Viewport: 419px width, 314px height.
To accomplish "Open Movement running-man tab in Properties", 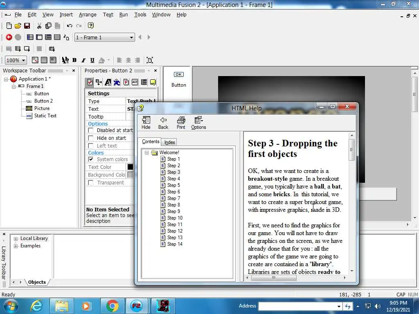I will pyautogui.click(x=117, y=82).
